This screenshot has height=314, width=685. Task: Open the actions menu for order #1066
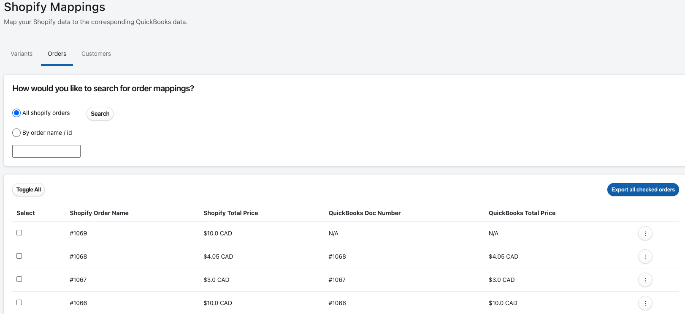click(645, 303)
